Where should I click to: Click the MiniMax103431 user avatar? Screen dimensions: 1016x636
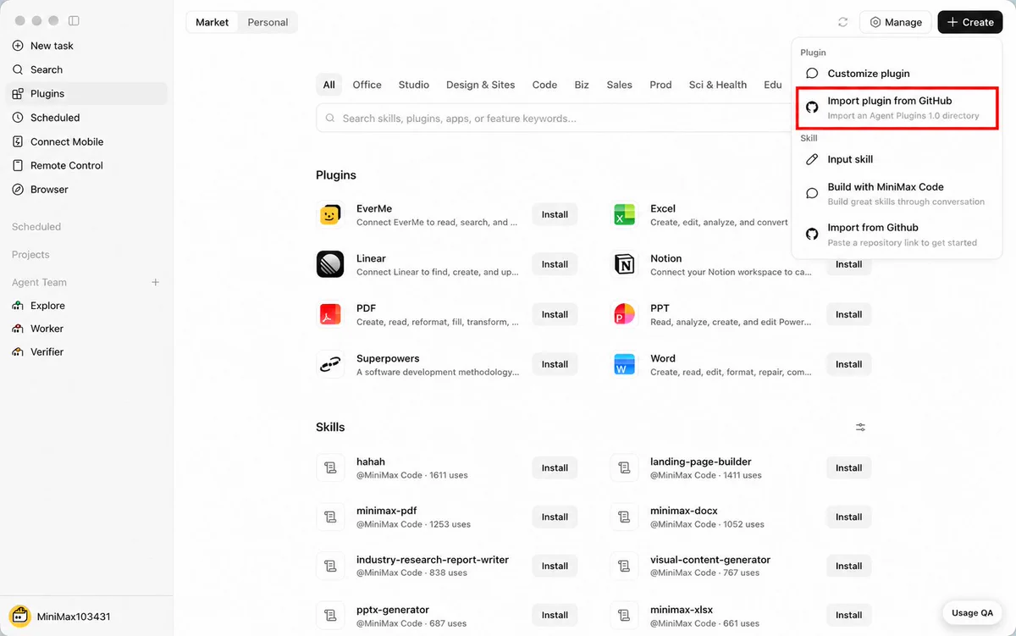point(19,617)
